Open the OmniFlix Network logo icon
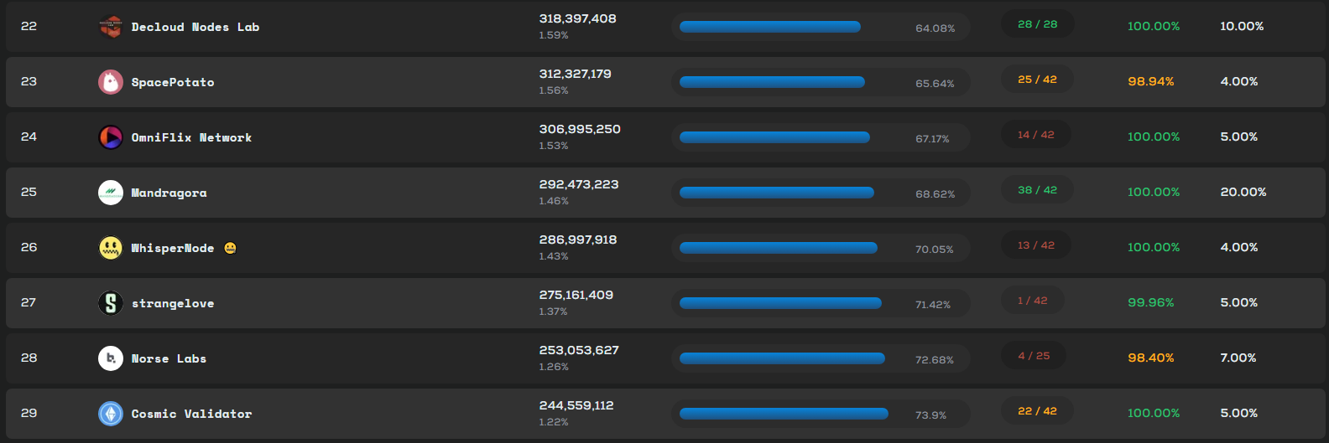Image resolution: width=1329 pixels, height=443 pixels. [x=111, y=137]
